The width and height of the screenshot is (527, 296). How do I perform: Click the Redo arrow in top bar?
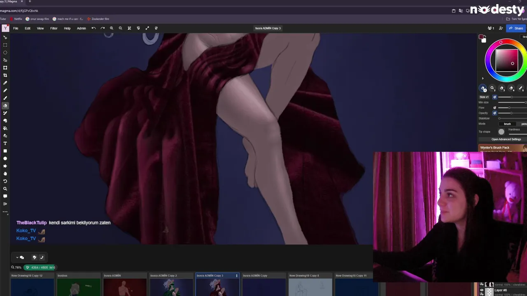pos(103,28)
